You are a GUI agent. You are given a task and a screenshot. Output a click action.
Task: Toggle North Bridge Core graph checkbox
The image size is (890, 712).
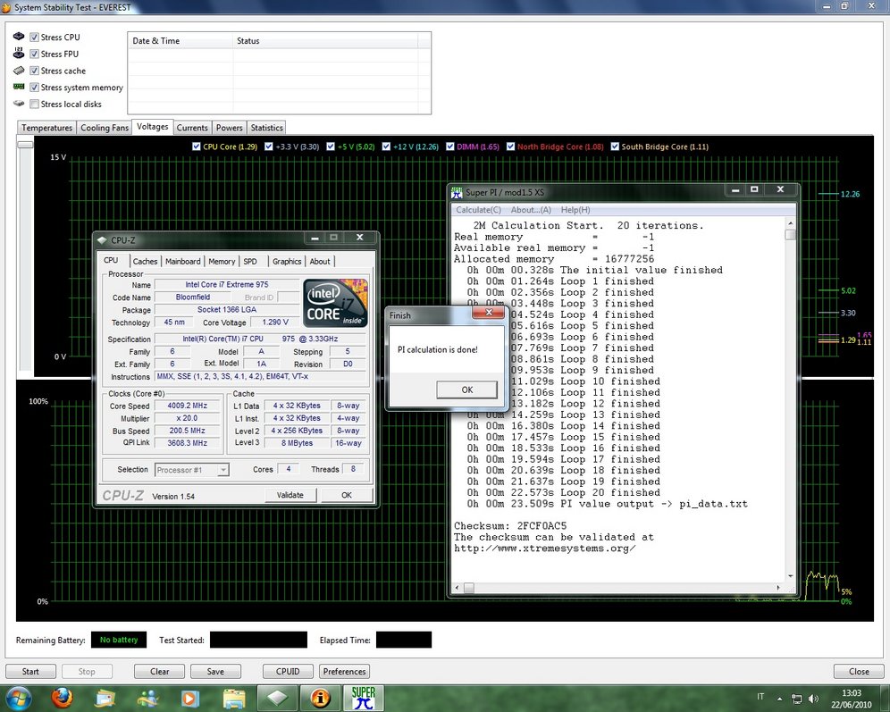point(510,147)
